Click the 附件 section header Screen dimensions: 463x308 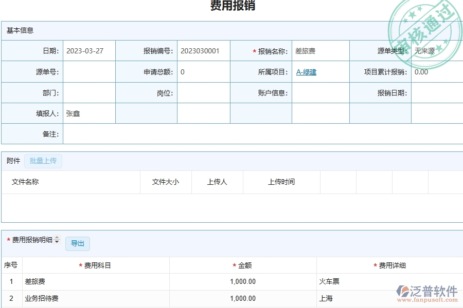tap(12, 161)
